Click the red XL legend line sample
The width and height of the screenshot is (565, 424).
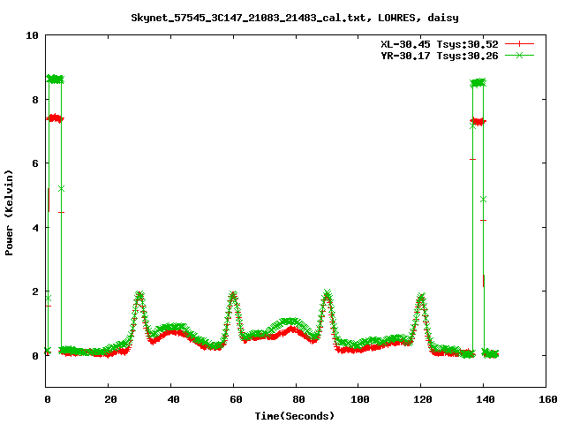coord(519,44)
